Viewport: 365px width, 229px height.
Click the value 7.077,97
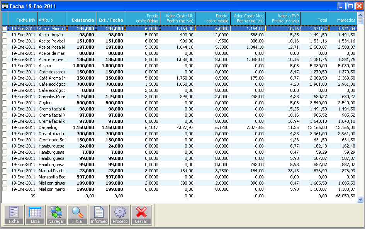pyautogui.click(x=185, y=127)
